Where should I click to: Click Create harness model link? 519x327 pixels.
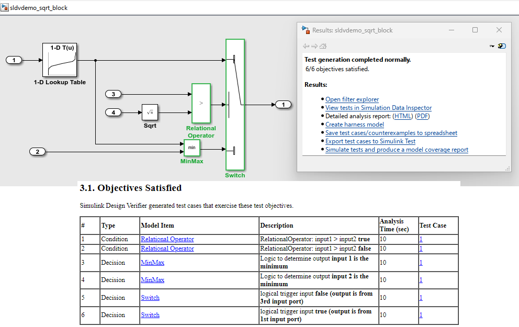(x=354, y=125)
